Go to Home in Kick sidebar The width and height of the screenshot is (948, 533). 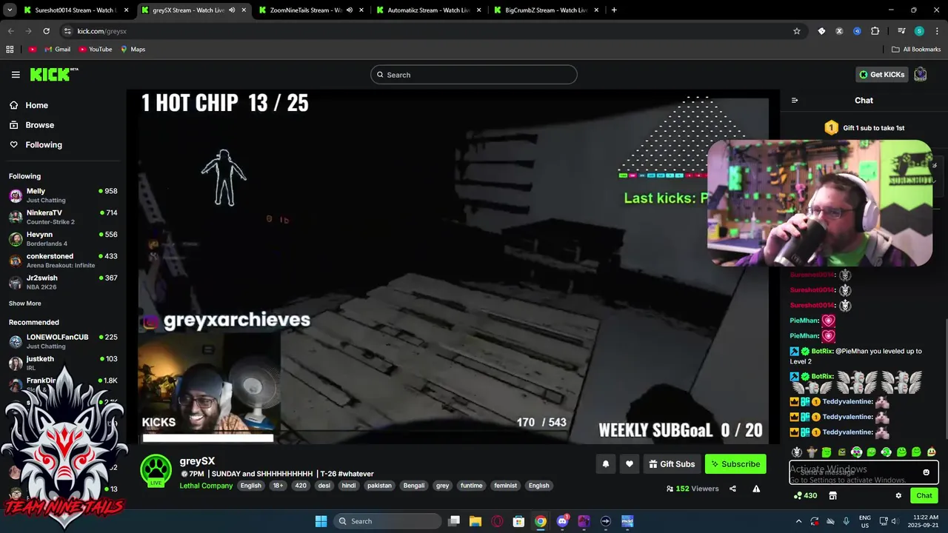click(x=36, y=105)
